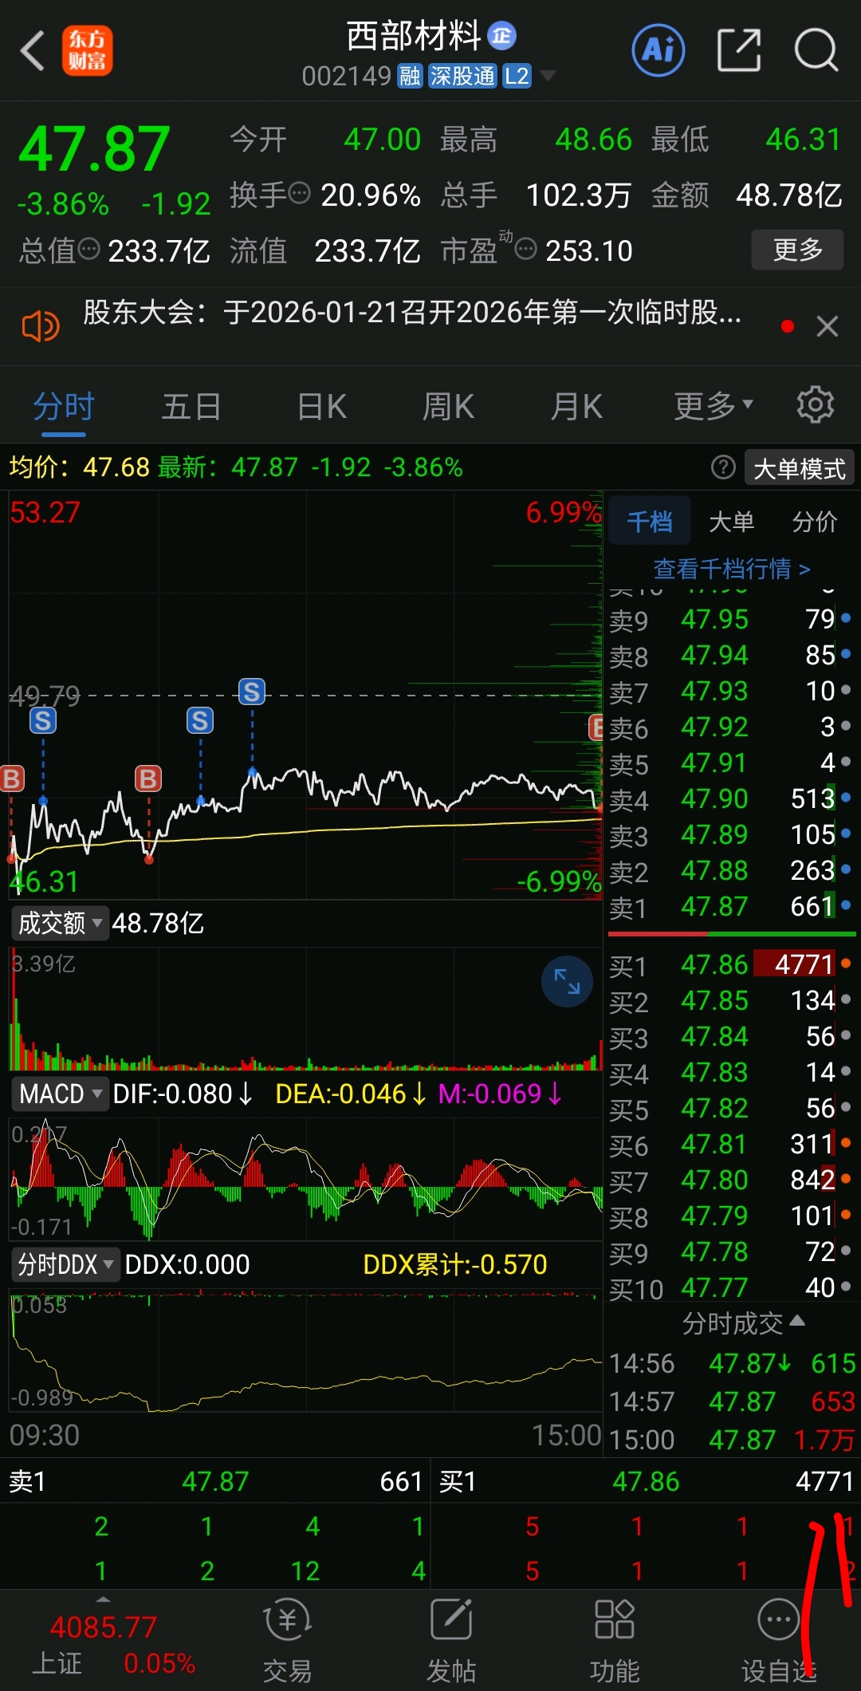Toggle 大单模式

799,468
